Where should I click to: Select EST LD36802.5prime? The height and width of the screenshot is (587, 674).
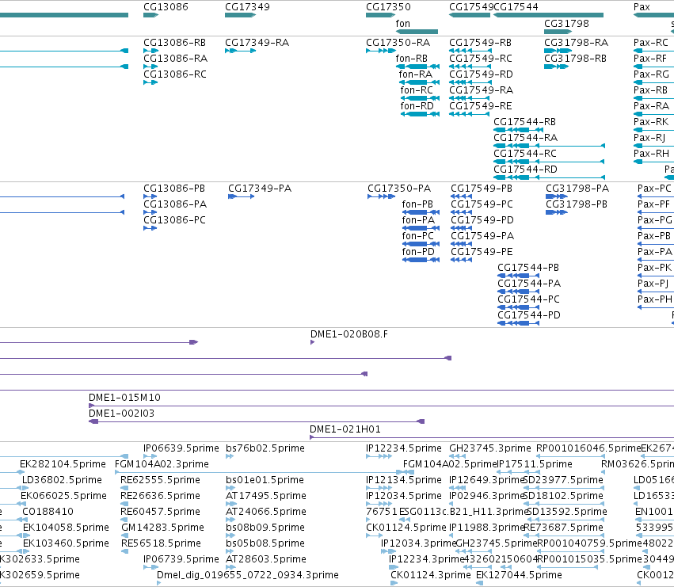pyautogui.click(x=63, y=480)
